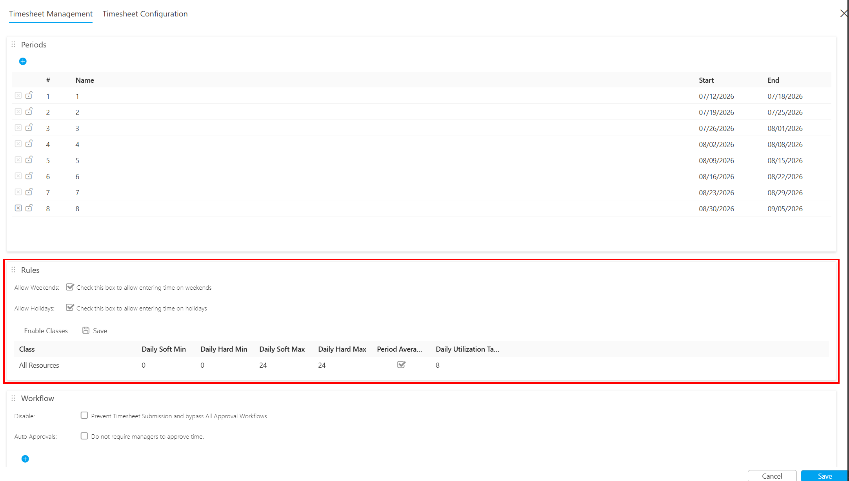The height and width of the screenshot is (481, 849).
Task: Select the # column header
Action: (48, 80)
